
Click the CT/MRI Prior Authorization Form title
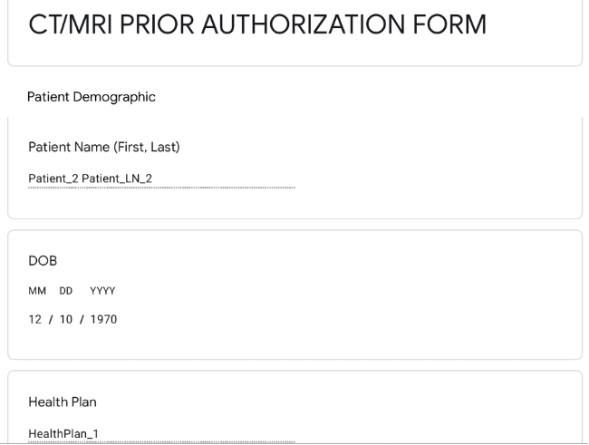pyautogui.click(x=257, y=24)
